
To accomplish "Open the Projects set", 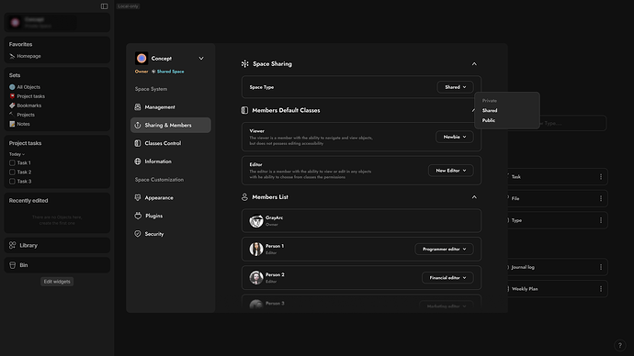I will click(22, 115).
